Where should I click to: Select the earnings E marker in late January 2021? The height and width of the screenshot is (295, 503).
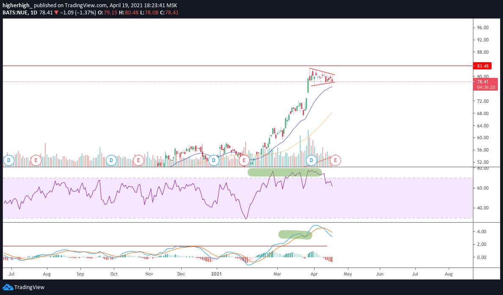pos(244,160)
